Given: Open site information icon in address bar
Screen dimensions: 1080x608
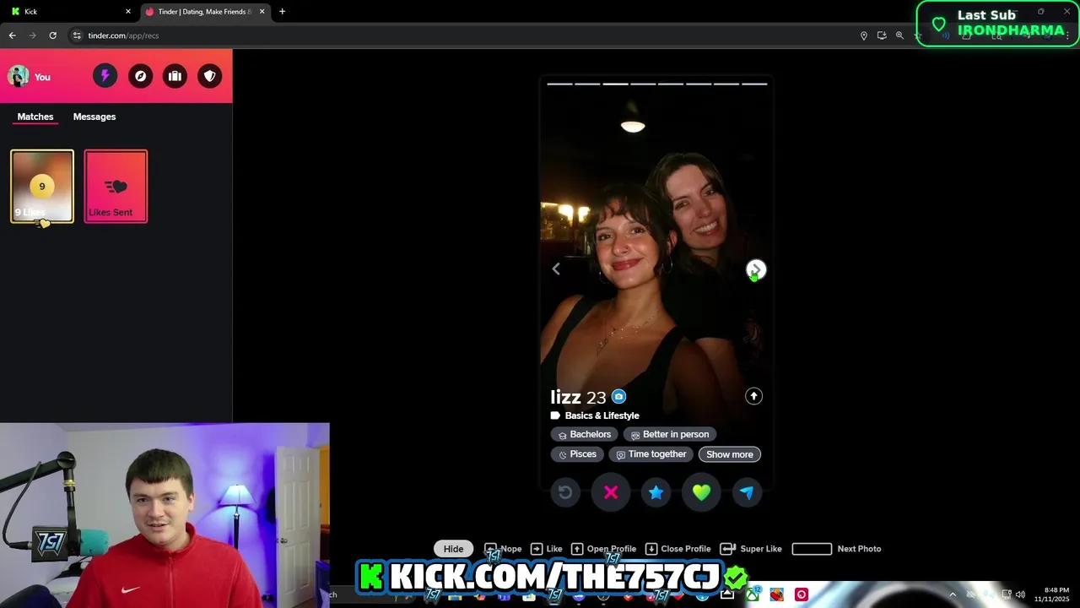Looking at the screenshot, I should tap(77, 35).
